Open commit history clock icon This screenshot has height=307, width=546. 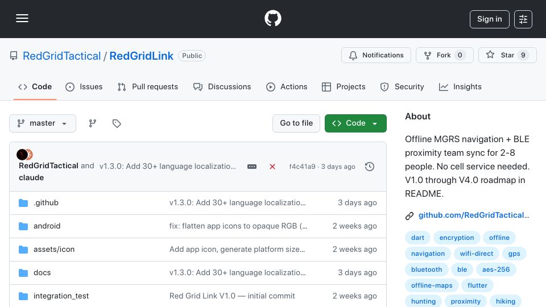tap(370, 167)
